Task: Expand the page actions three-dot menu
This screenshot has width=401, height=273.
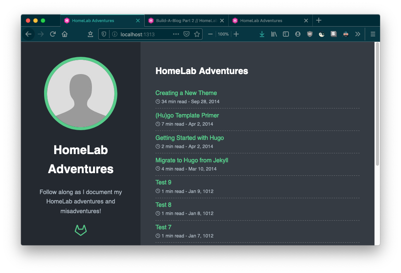Action: point(176,34)
